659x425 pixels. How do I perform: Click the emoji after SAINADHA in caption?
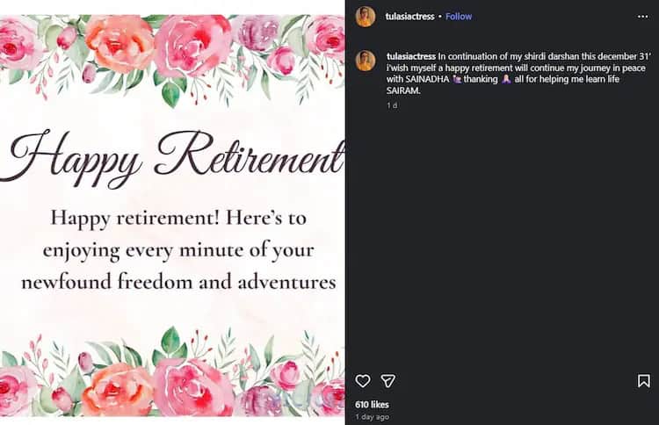[455, 78]
